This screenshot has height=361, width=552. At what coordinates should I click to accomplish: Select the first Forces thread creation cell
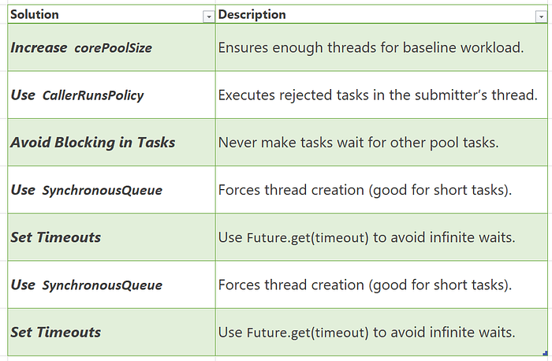[382, 190]
